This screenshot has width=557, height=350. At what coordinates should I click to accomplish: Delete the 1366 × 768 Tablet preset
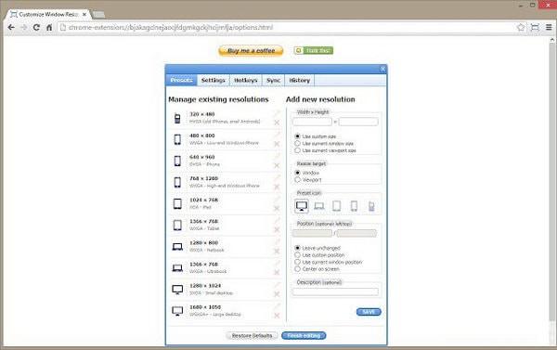[277, 230]
